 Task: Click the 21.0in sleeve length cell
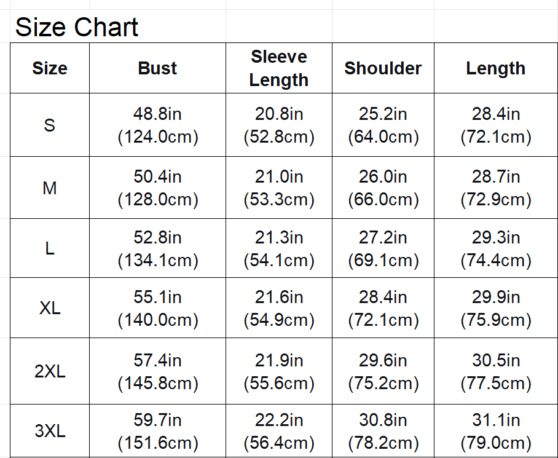tap(279, 188)
